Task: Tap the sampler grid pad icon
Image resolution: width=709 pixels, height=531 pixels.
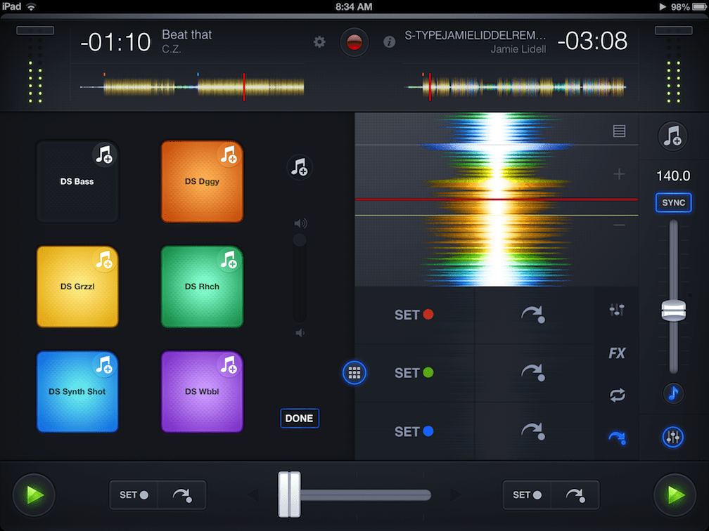Action: [354, 373]
